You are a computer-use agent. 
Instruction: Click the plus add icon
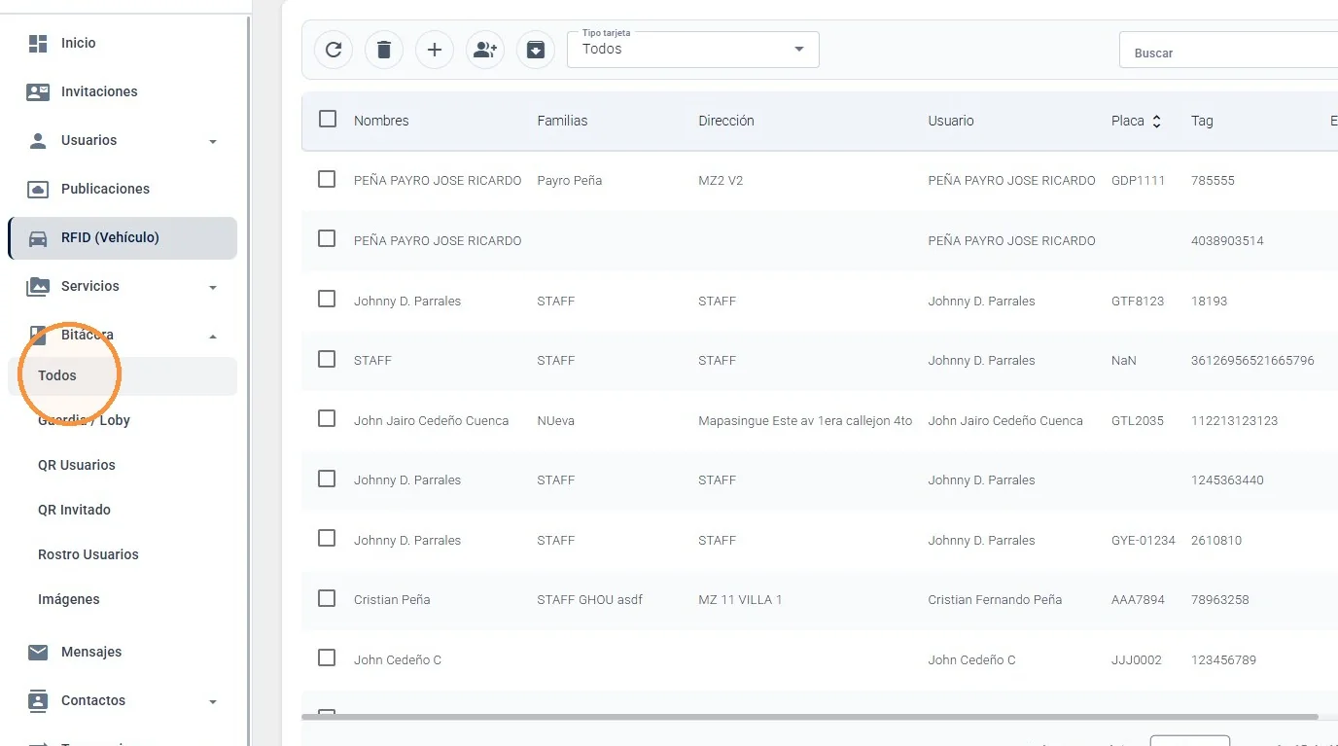tap(435, 50)
